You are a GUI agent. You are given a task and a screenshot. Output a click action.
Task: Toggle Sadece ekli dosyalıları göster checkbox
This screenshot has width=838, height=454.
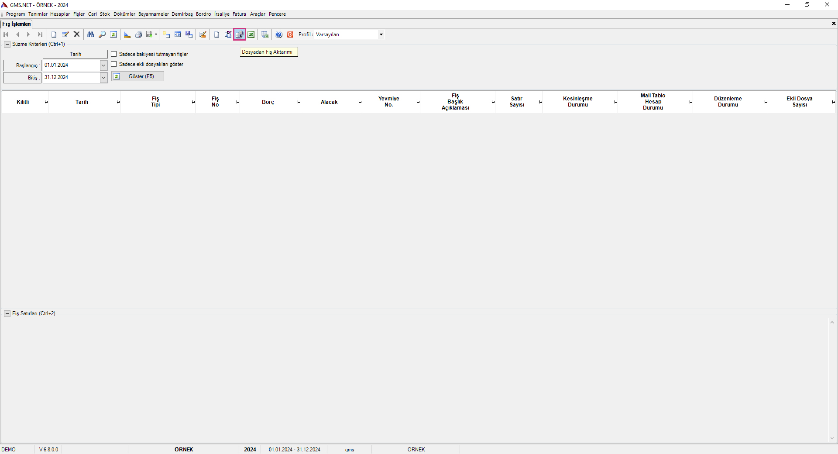(114, 64)
